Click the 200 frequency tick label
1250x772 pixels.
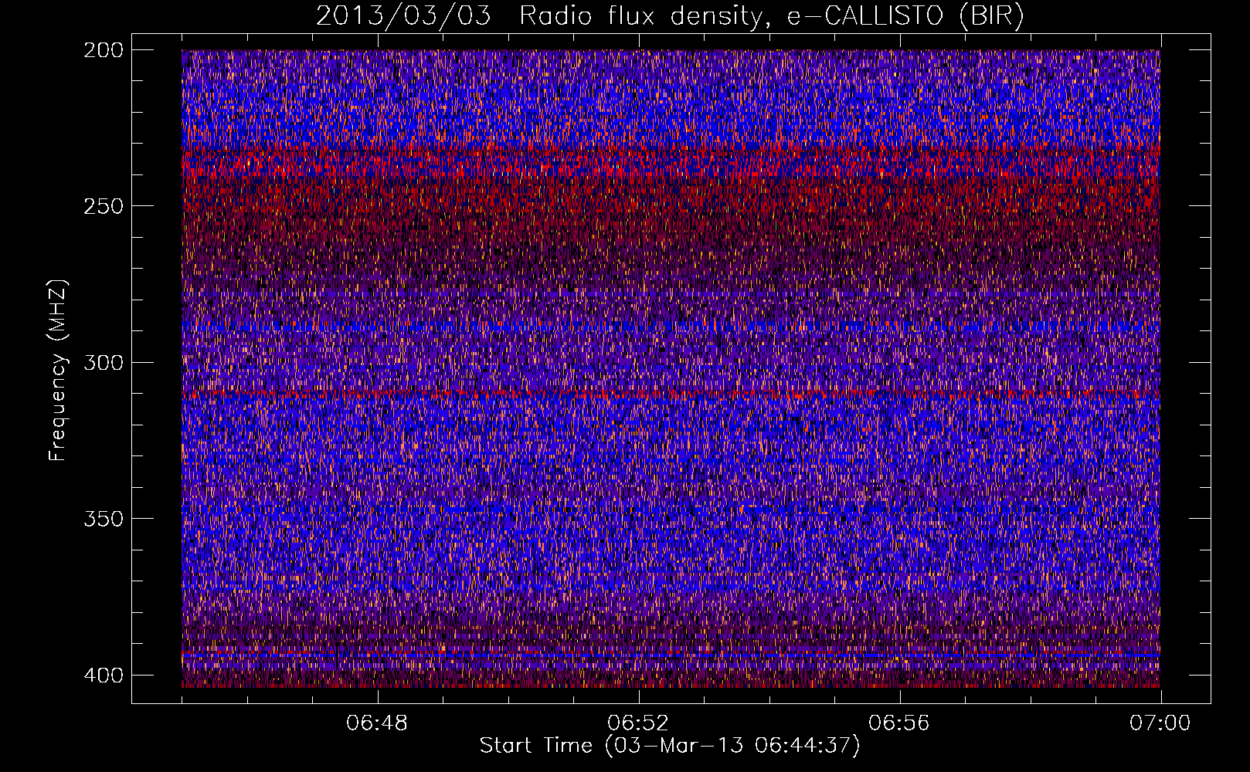pyautogui.click(x=103, y=50)
